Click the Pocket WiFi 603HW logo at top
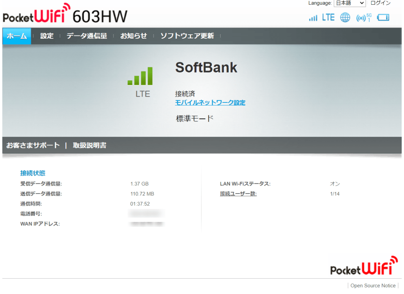Image resolution: width=404 pixels, height=294 pixels. (65, 13)
